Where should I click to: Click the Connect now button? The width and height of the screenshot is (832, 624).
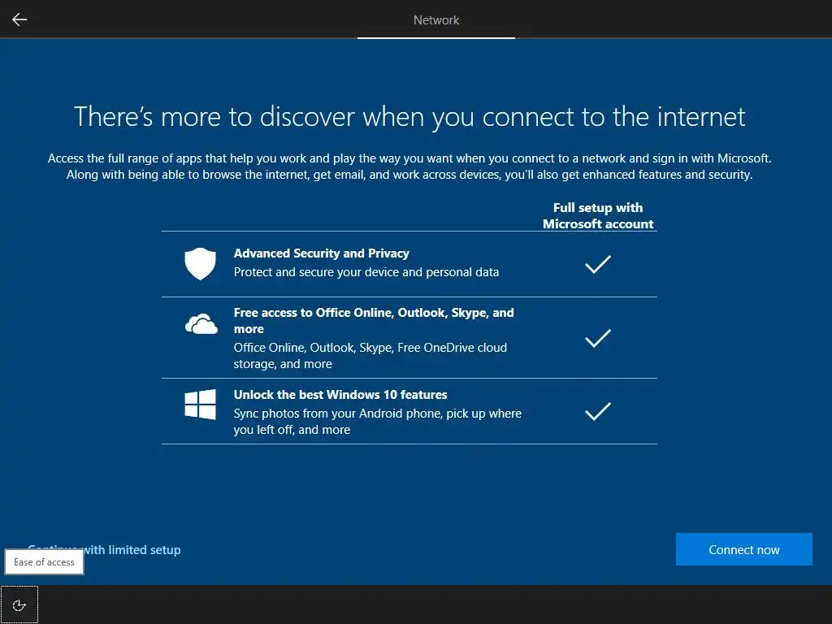point(744,549)
